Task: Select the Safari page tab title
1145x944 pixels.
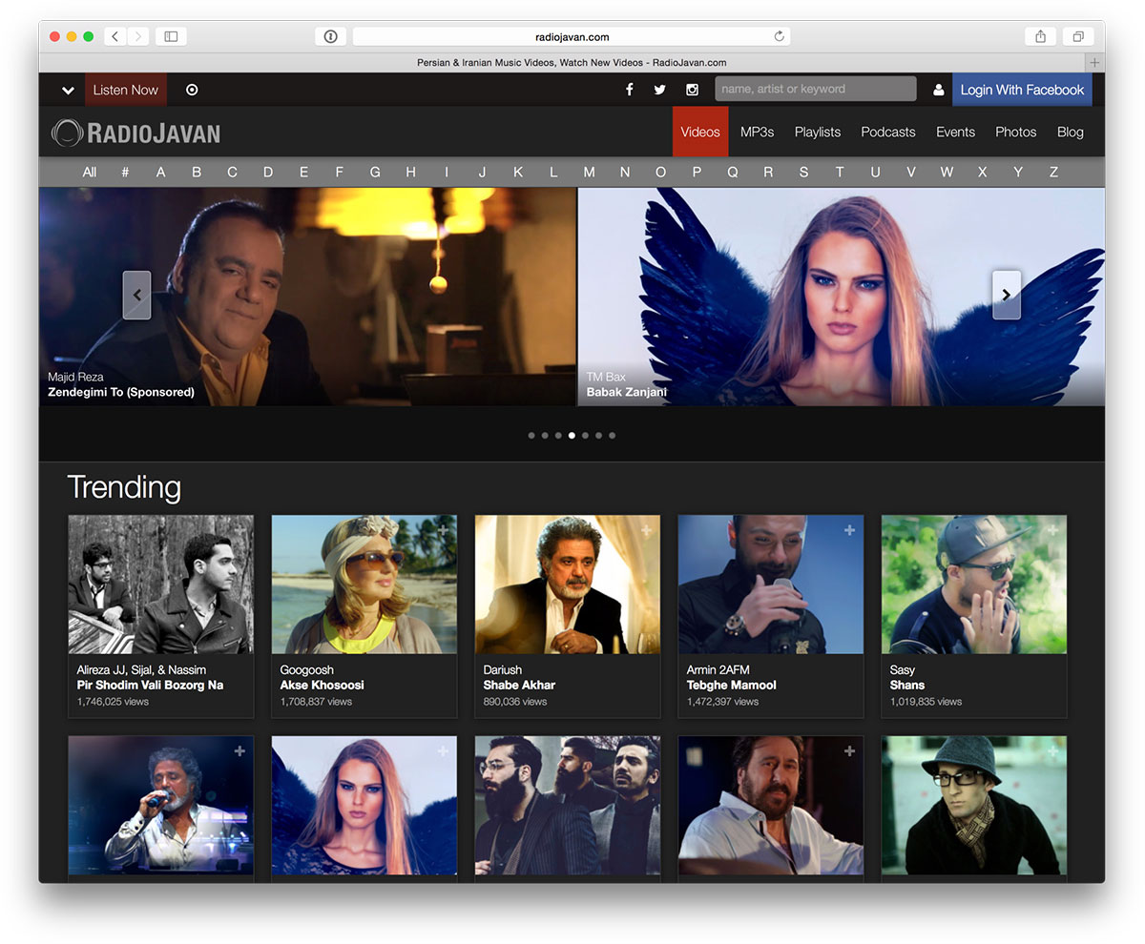Action: click(x=572, y=63)
